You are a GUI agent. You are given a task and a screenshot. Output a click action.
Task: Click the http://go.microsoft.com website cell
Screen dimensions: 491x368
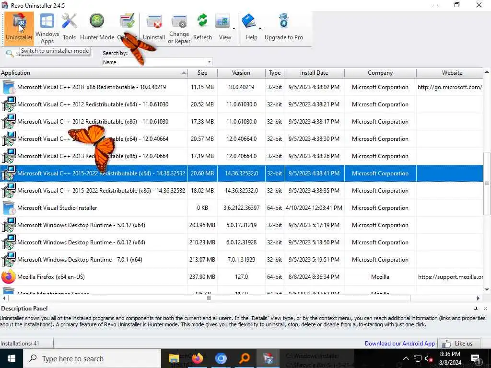coord(450,87)
